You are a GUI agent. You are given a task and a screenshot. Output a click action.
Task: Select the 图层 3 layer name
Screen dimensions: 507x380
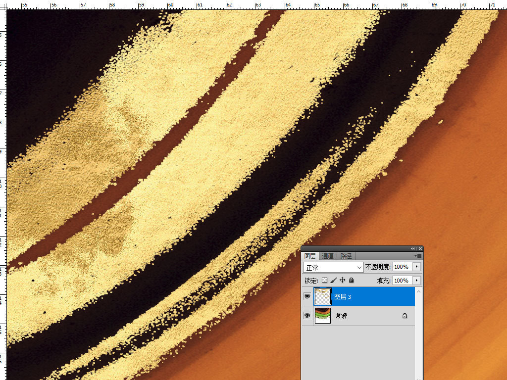(x=343, y=297)
